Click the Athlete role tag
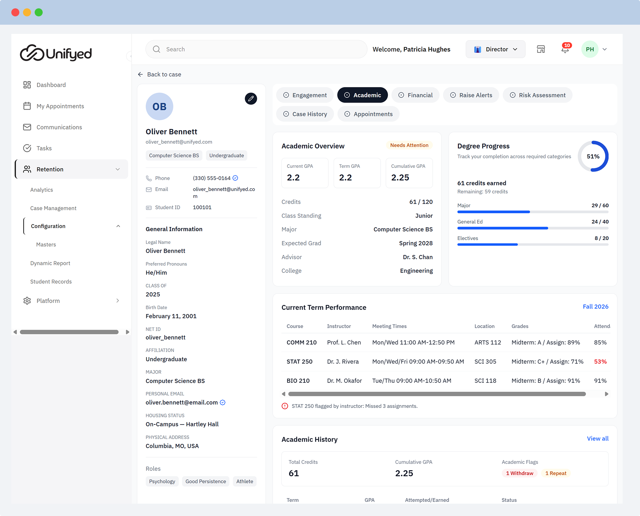 [245, 481]
